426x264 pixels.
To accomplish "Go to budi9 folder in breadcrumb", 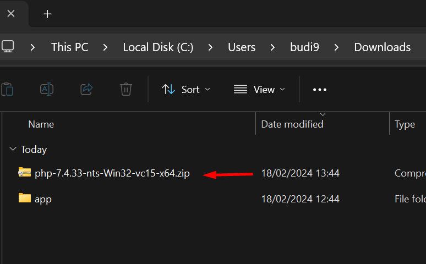I will 304,47.
